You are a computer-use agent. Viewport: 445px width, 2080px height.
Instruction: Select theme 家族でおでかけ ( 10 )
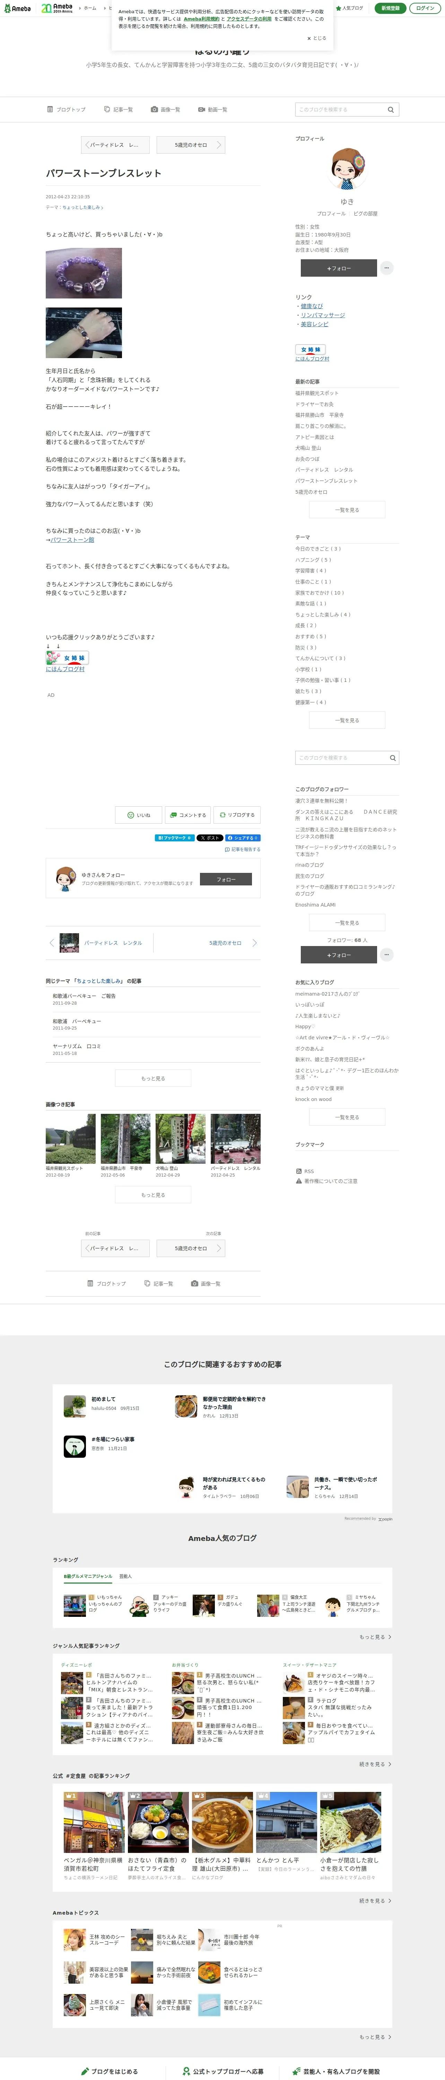(x=320, y=593)
